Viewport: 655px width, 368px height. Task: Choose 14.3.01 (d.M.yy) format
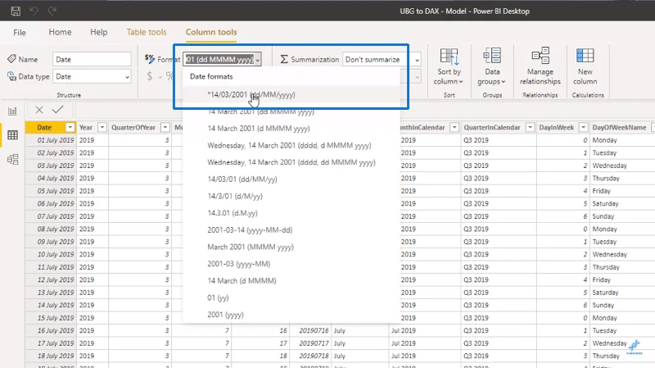pyautogui.click(x=291, y=213)
